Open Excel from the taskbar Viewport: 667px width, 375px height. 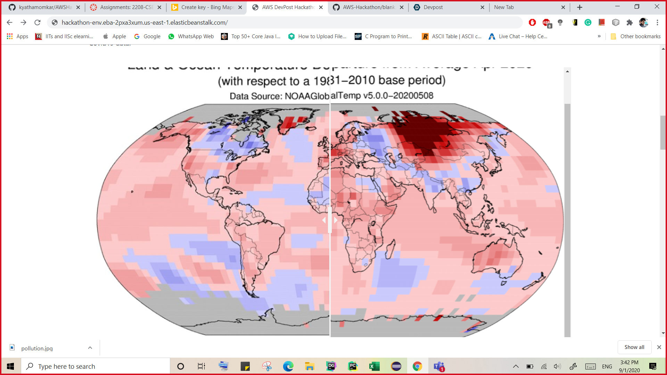coord(374,366)
